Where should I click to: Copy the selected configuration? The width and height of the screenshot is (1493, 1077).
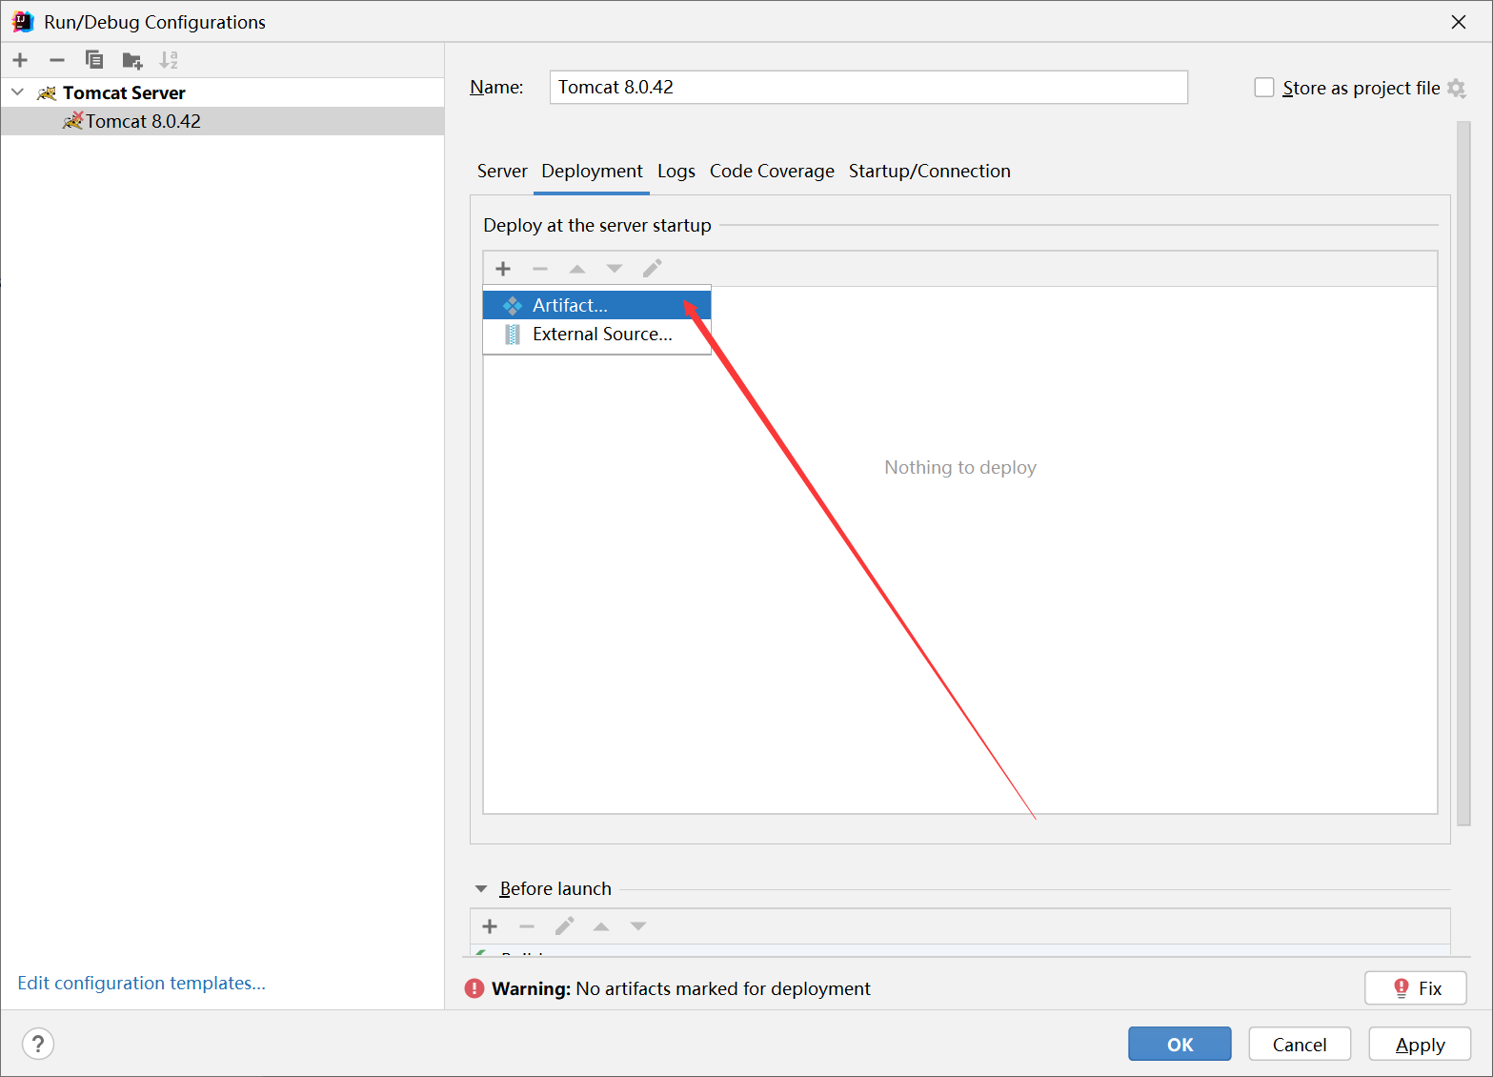(x=94, y=60)
